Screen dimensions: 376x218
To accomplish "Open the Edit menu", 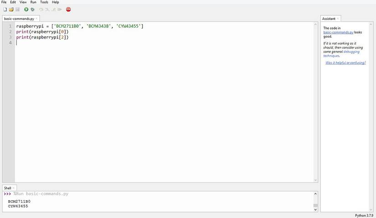I will click(13, 2).
